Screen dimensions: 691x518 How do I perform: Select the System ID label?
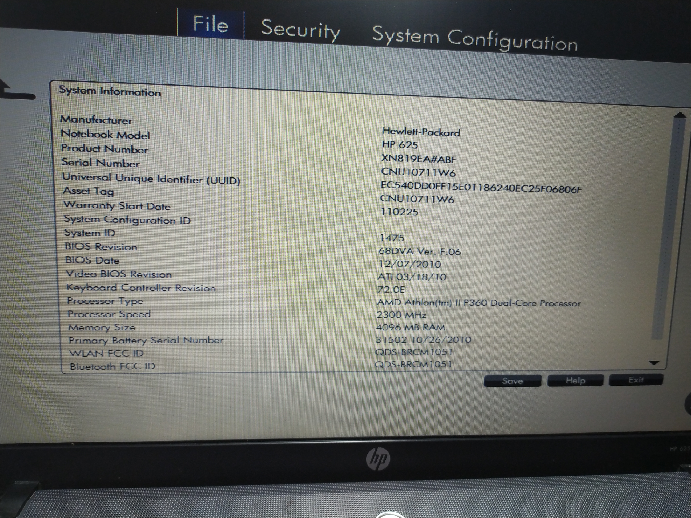click(90, 233)
